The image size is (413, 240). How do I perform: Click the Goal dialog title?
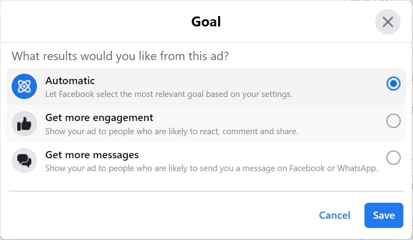206,22
